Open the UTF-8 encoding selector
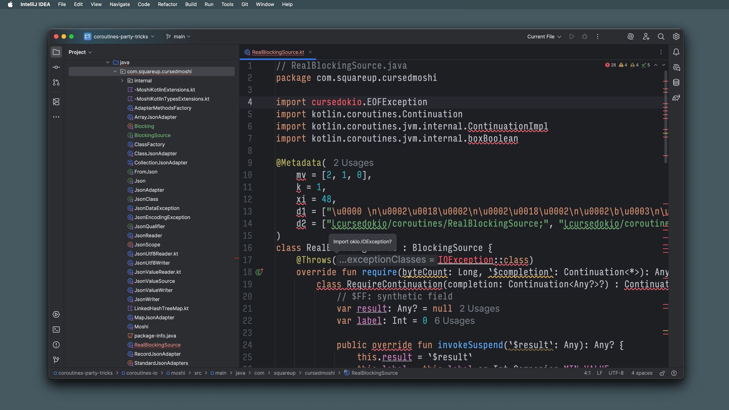Viewport: 729px width, 410px height. (616, 373)
